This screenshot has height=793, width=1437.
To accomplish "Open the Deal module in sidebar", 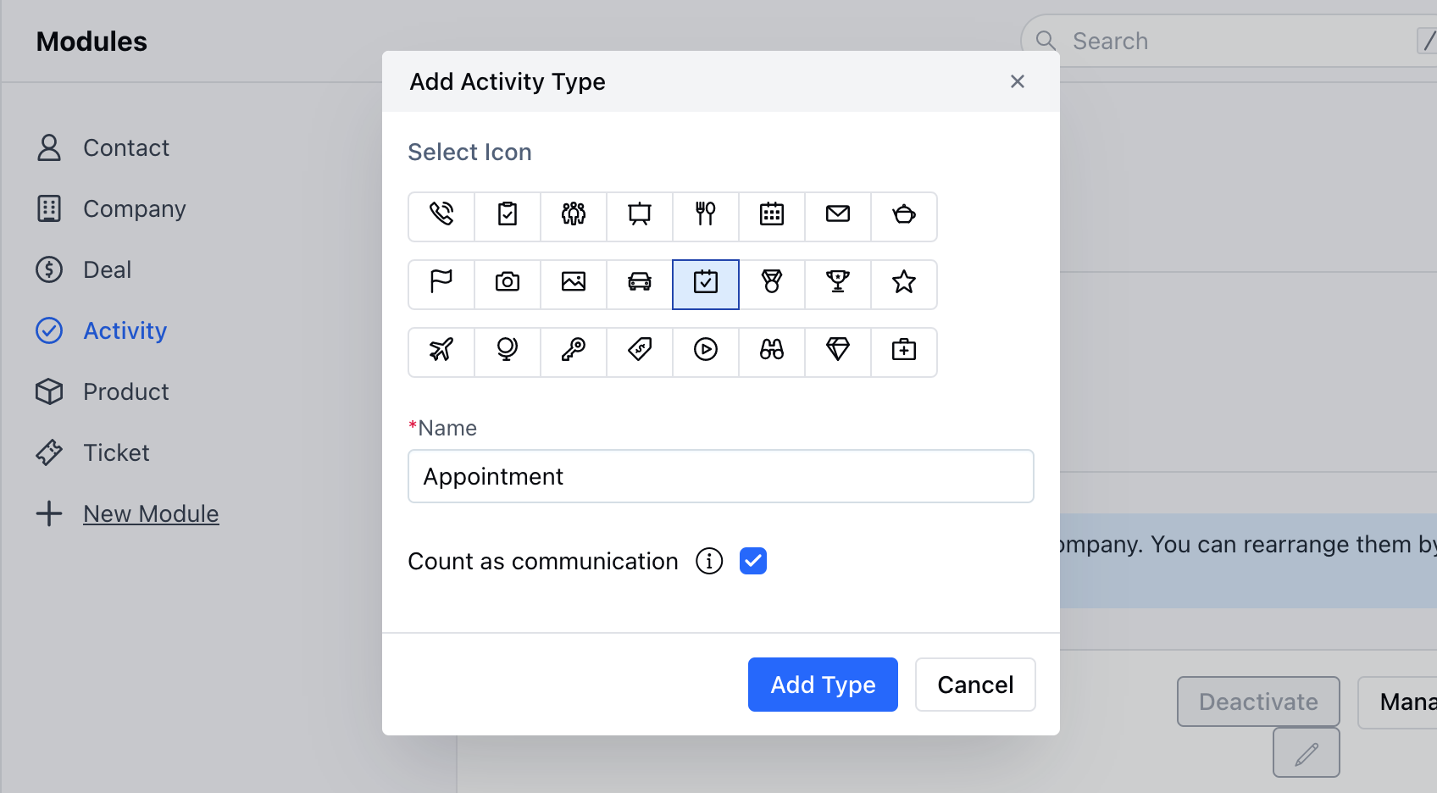I will pyautogui.click(x=107, y=269).
